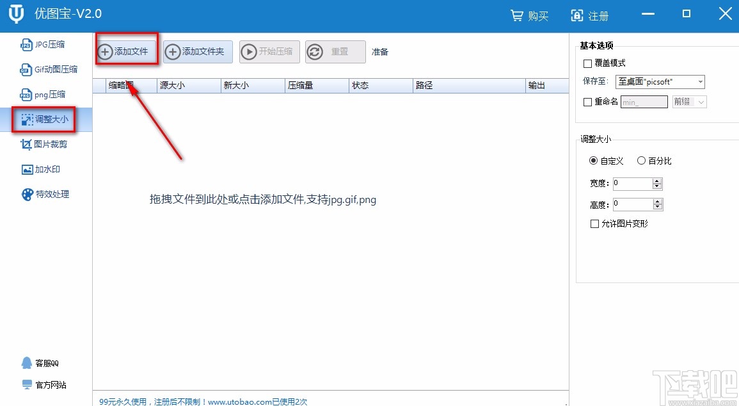Select the 百分比 resize mode
Image resolution: width=739 pixels, height=406 pixels.
[x=641, y=161]
